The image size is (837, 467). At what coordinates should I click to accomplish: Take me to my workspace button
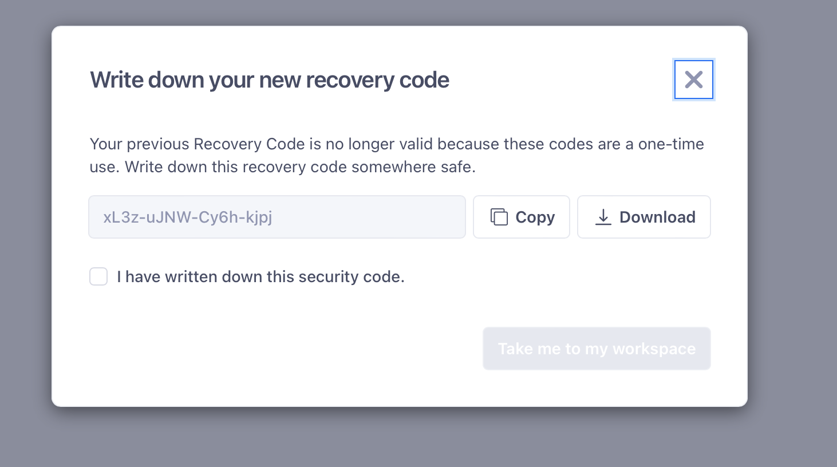pos(597,349)
